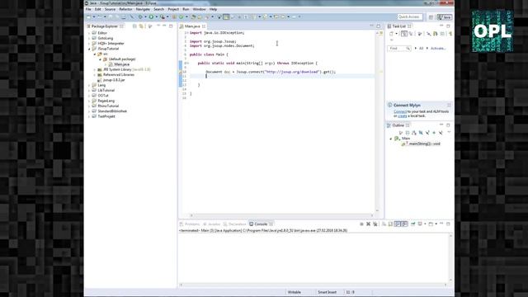The width and height of the screenshot is (528, 297).
Task: Click Display Selected Console icon
Action: 420,224
